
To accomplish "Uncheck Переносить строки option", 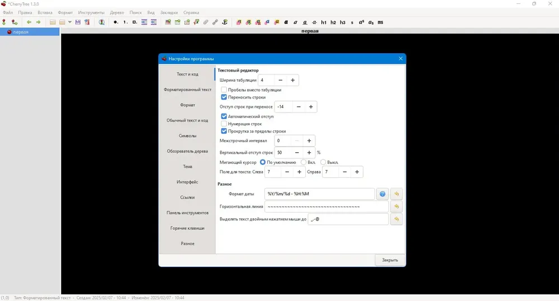I will point(224,97).
